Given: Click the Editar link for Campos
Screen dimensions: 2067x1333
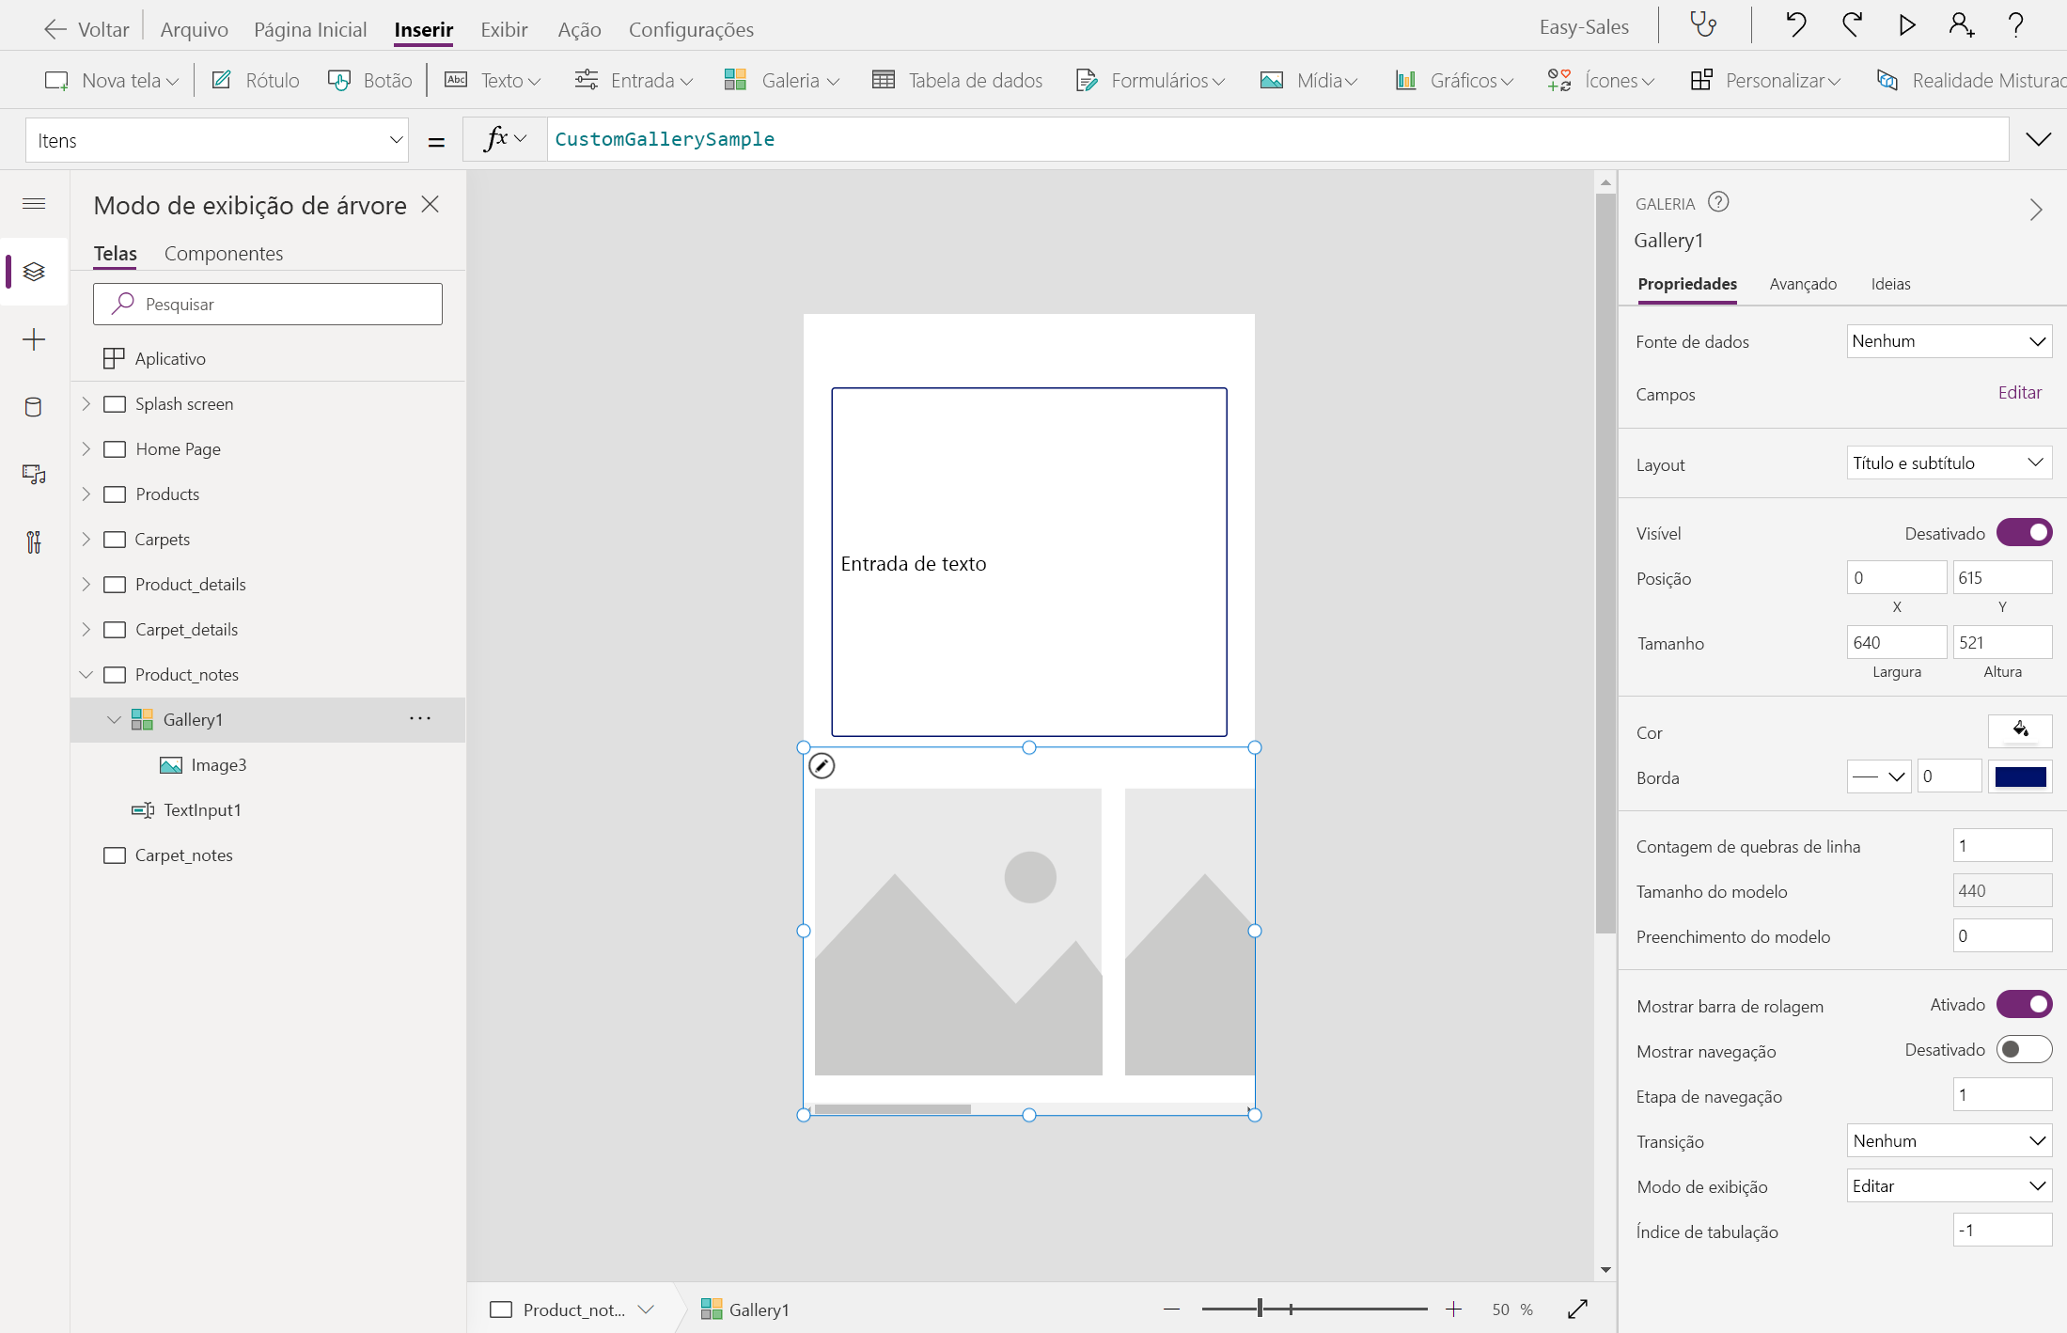Looking at the screenshot, I should coord(2020,392).
